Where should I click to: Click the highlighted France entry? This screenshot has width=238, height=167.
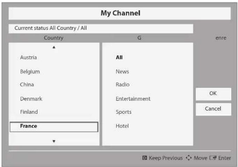pos(54,127)
